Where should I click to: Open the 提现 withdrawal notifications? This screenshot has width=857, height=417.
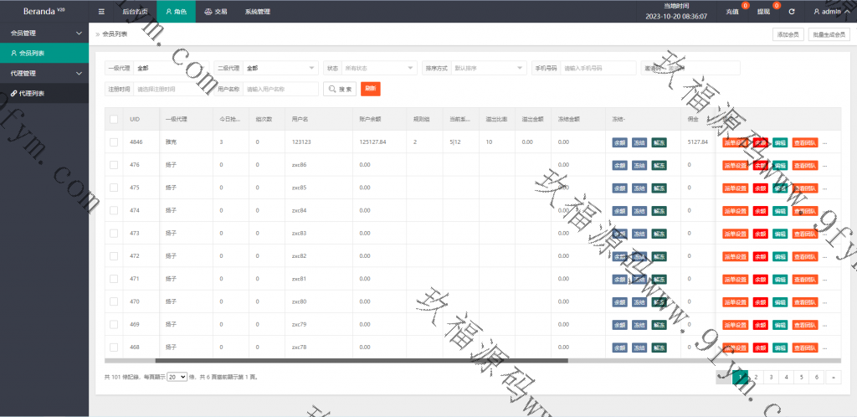[x=764, y=13]
